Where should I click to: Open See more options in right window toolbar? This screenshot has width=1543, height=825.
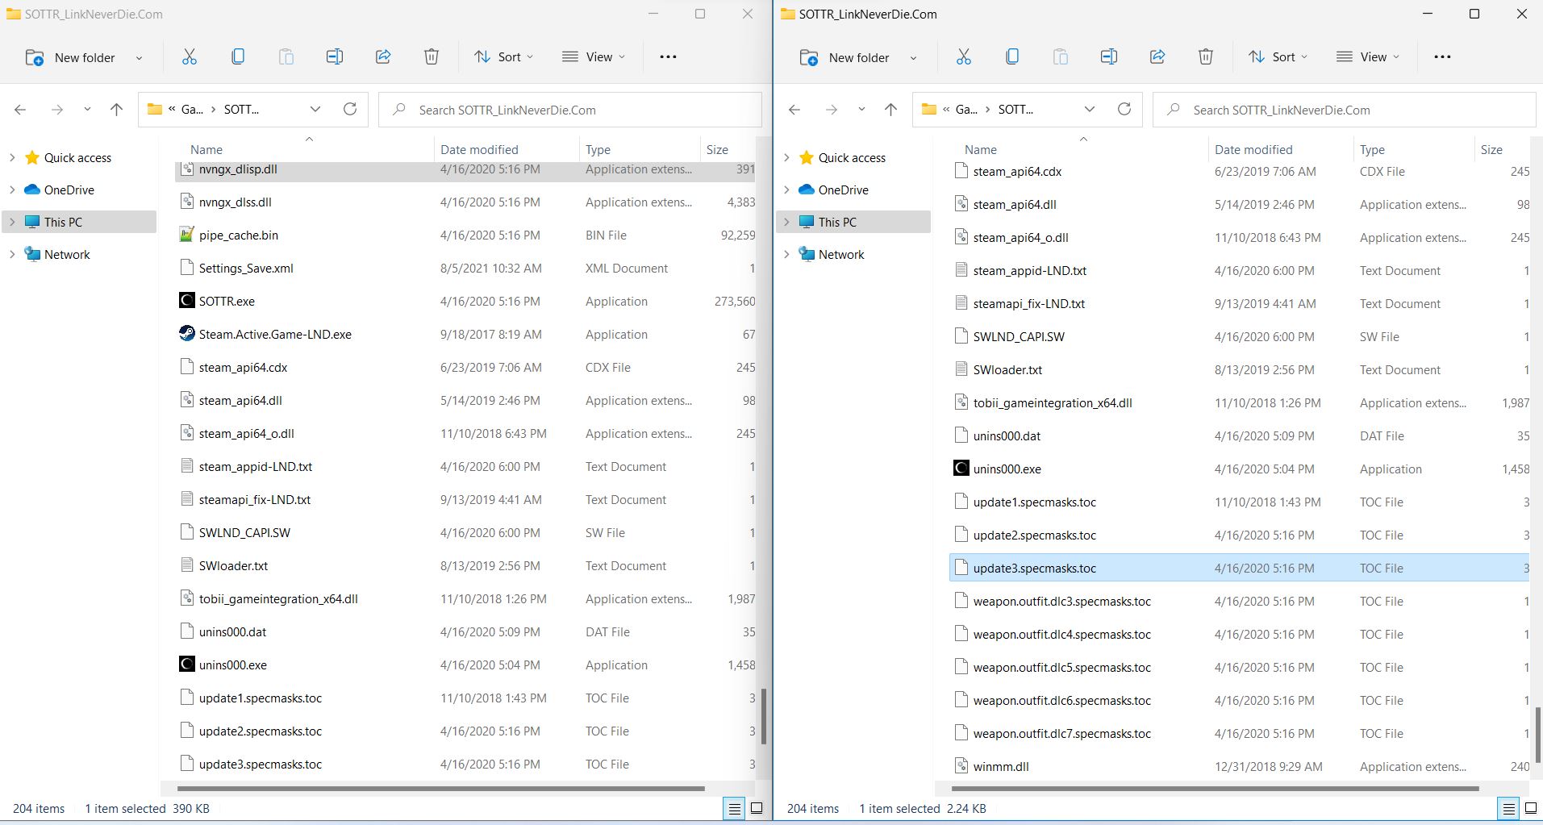[x=1442, y=56]
